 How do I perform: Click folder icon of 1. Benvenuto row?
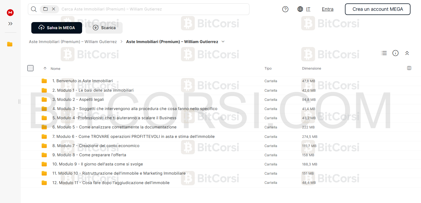pyautogui.click(x=44, y=81)
